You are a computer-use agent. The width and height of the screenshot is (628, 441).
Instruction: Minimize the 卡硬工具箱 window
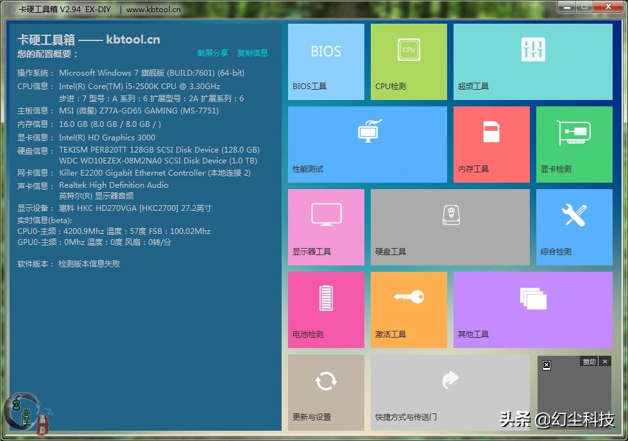tap(567, 7)
